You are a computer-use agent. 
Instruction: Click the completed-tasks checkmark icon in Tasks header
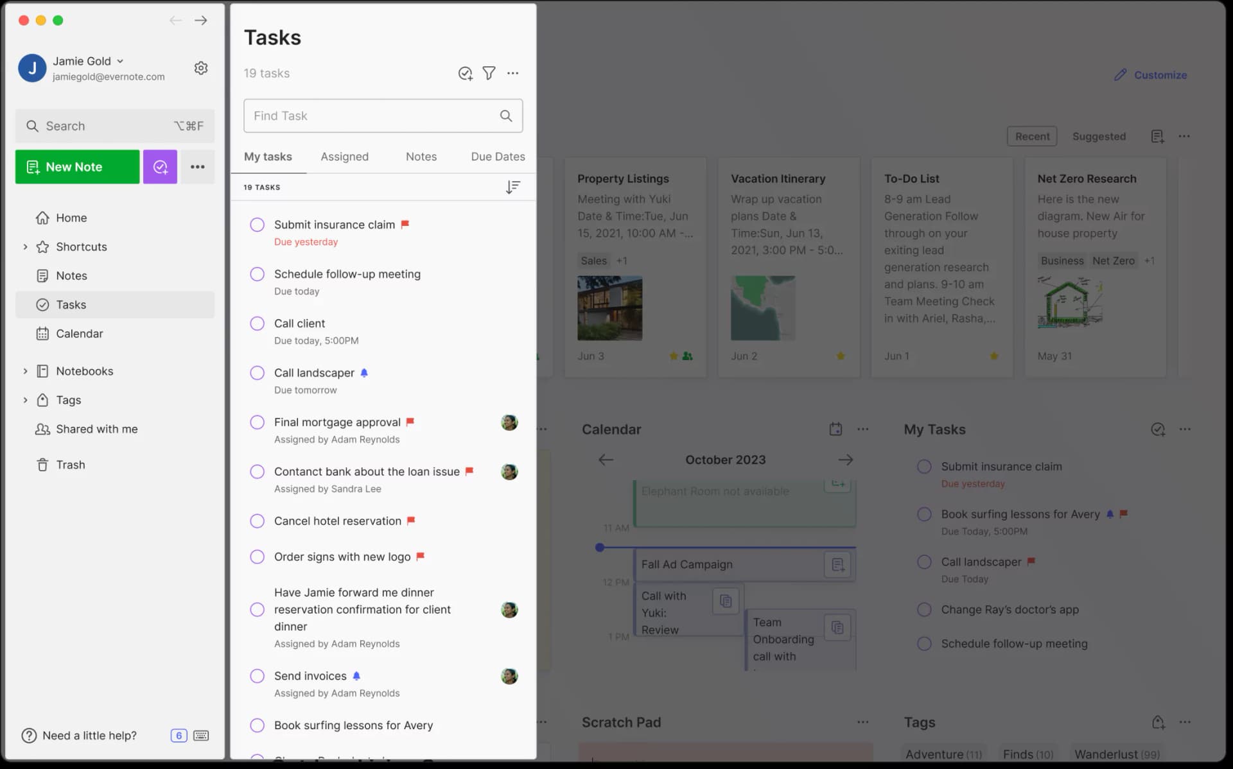point(466,73)
